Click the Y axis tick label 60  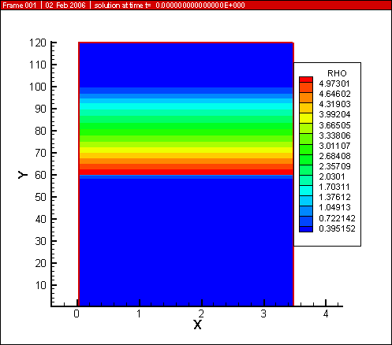click(x=40, y=175)
